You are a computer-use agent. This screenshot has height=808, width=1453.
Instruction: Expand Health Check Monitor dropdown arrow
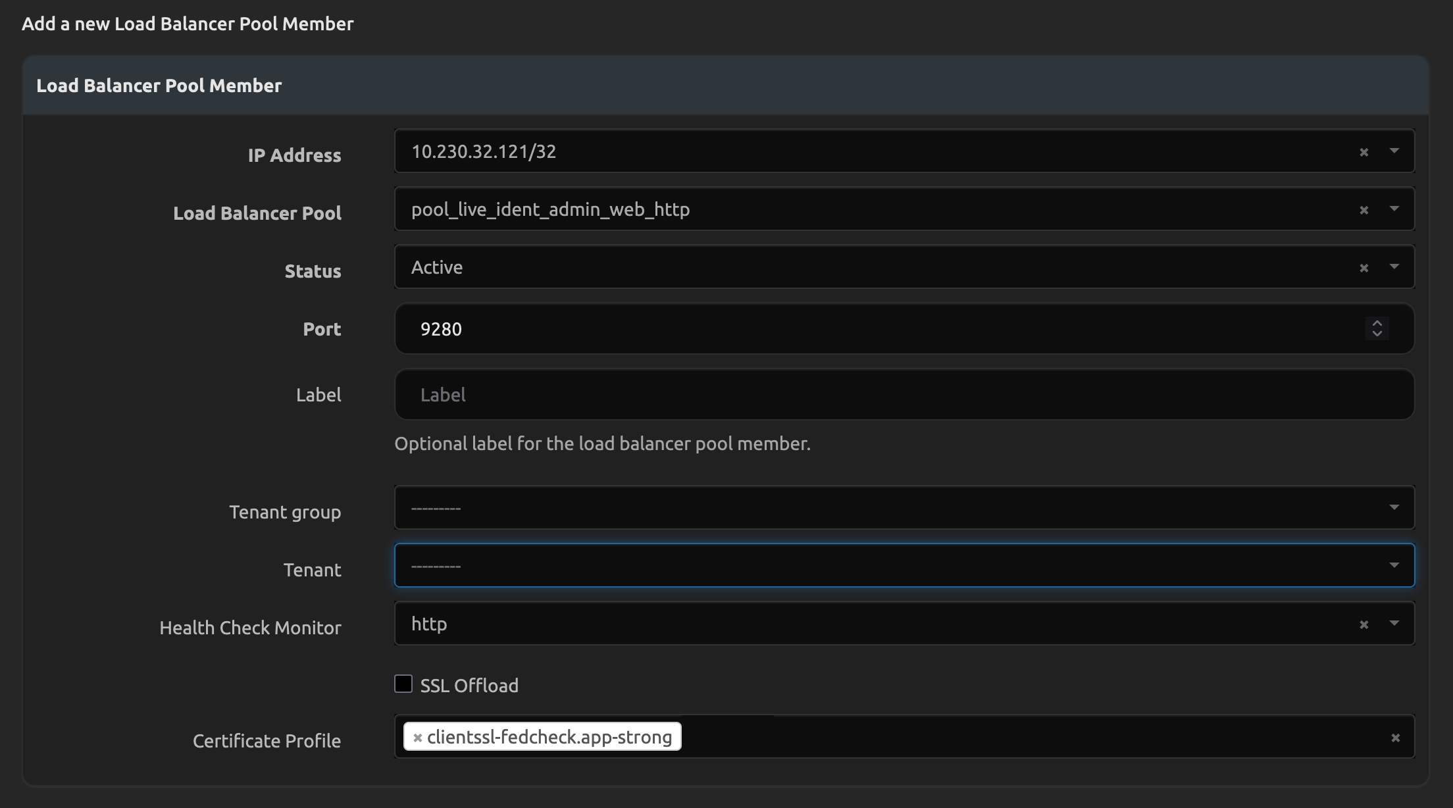pyautogui.click(x=1394, y=623)
